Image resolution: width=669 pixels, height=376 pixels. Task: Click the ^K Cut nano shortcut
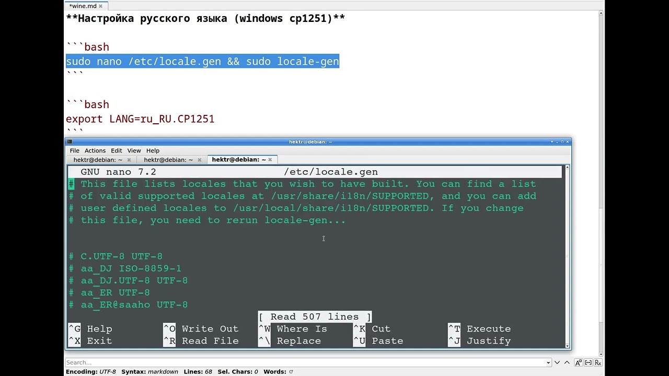(372, 329)
